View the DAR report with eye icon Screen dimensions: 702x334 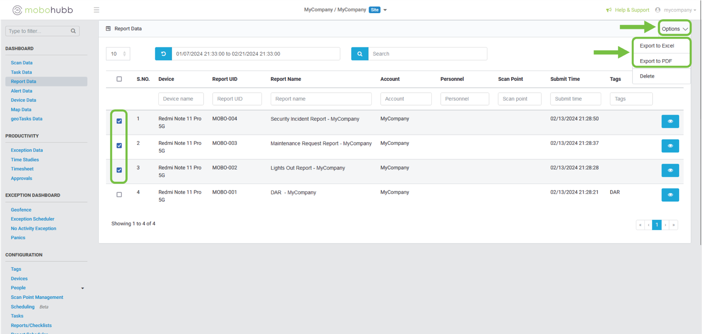(x=670, y=195)
